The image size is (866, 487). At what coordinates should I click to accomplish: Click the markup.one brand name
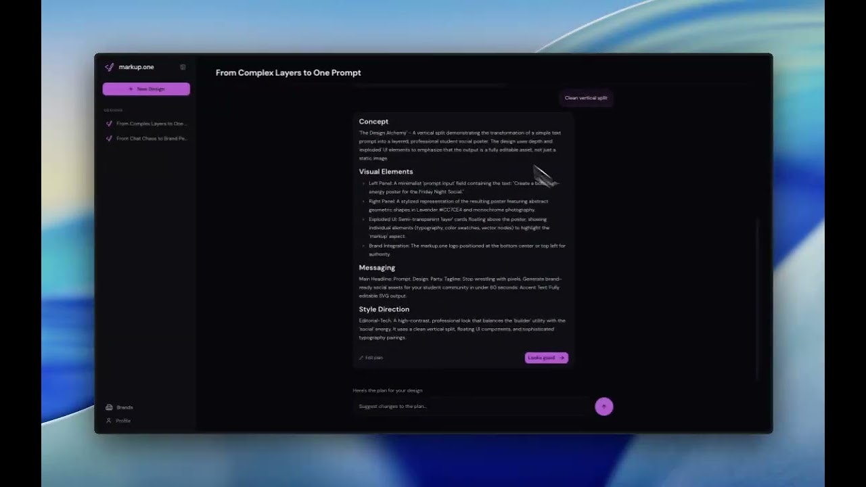136,67
